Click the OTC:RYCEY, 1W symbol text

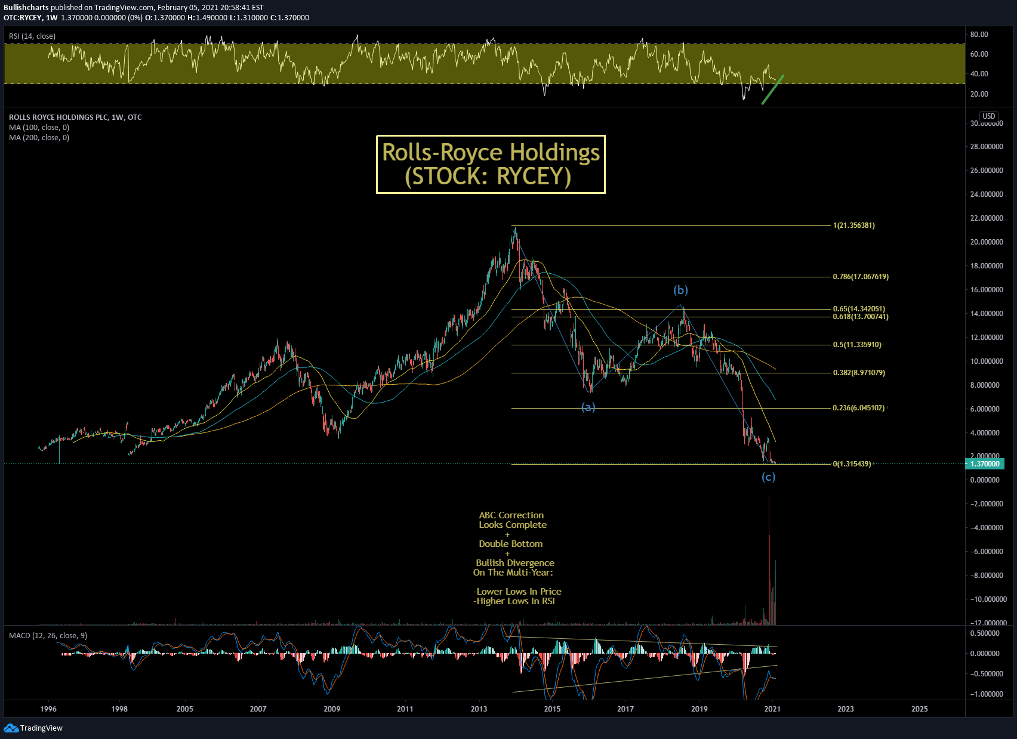(30, 18)
